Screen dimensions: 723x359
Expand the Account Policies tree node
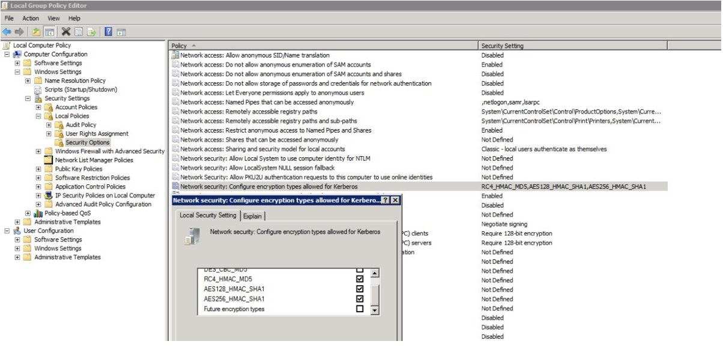[x=39, y=107]
